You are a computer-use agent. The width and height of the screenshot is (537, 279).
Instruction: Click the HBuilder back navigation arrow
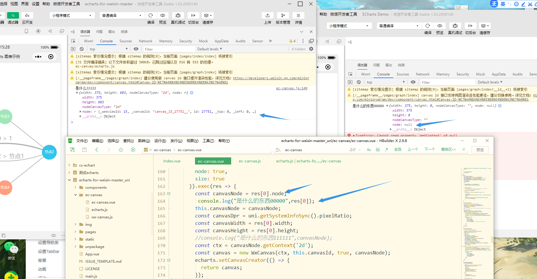tap(97, 150)
